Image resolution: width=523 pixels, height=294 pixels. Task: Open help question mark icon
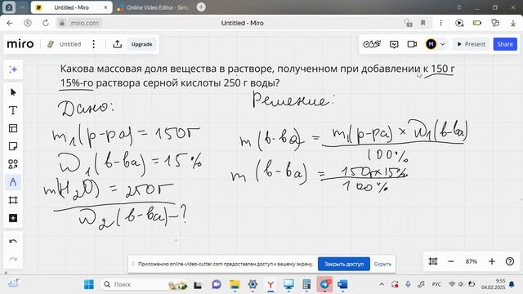click(510, 261)
